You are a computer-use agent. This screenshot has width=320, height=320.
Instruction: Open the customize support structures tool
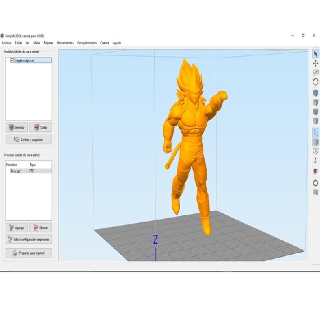(316, 192)
